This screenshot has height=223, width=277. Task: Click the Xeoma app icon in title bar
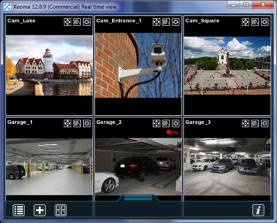coord(7,7)
